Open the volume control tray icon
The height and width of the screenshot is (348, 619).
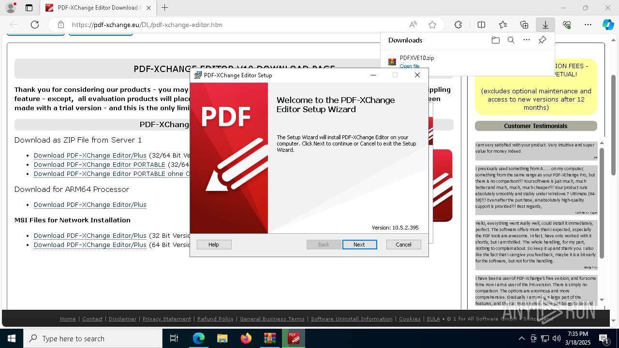(557, 338)
